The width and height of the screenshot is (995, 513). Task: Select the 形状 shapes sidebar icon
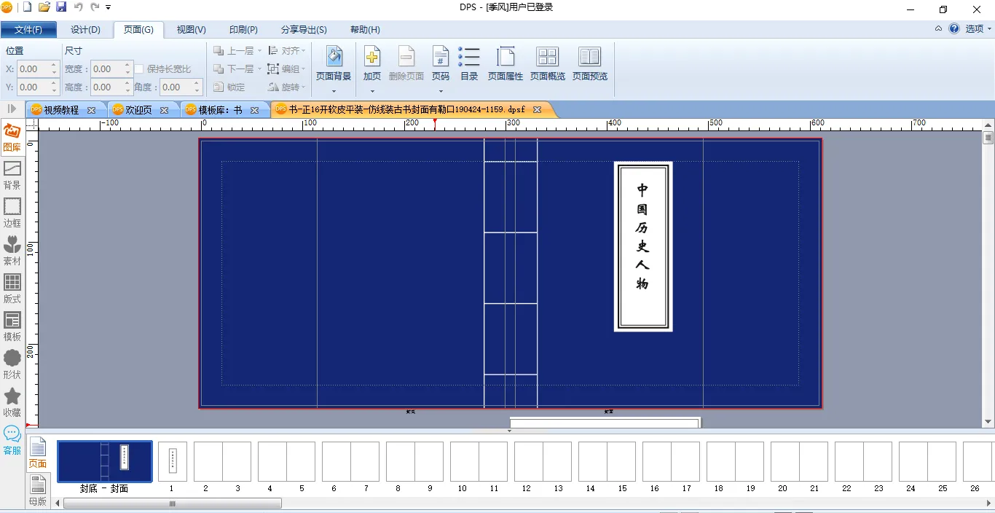point(12,364)
